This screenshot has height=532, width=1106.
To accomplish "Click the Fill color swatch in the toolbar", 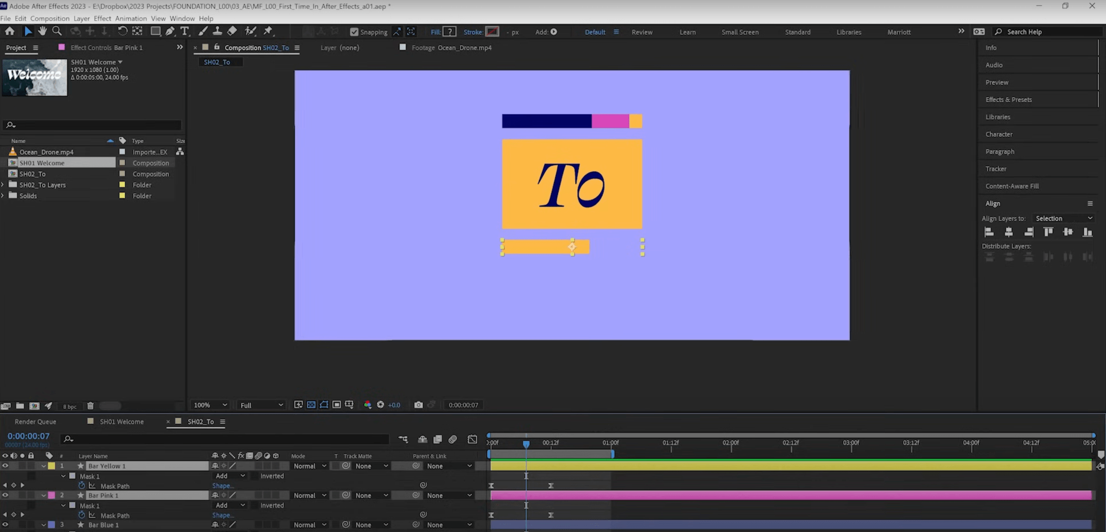I will 450,31.
